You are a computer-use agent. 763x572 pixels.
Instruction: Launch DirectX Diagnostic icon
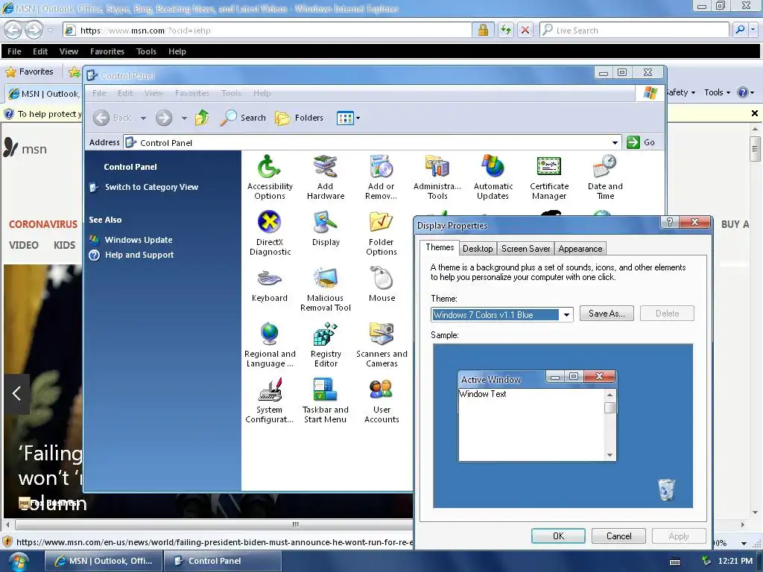270,233
